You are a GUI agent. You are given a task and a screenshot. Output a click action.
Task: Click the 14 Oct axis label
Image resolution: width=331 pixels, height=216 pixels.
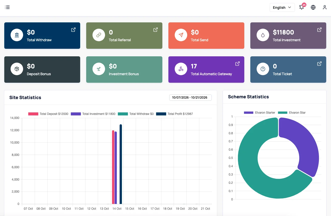[117, 209]
